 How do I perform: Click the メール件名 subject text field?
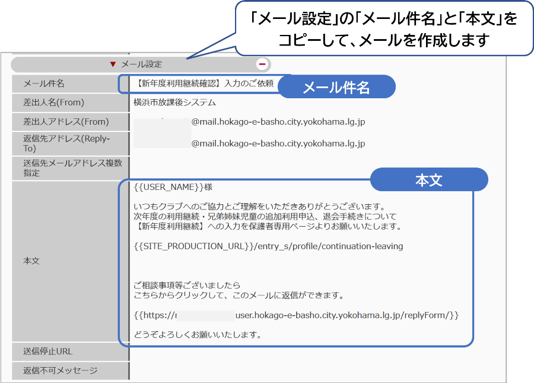point(197,83)
